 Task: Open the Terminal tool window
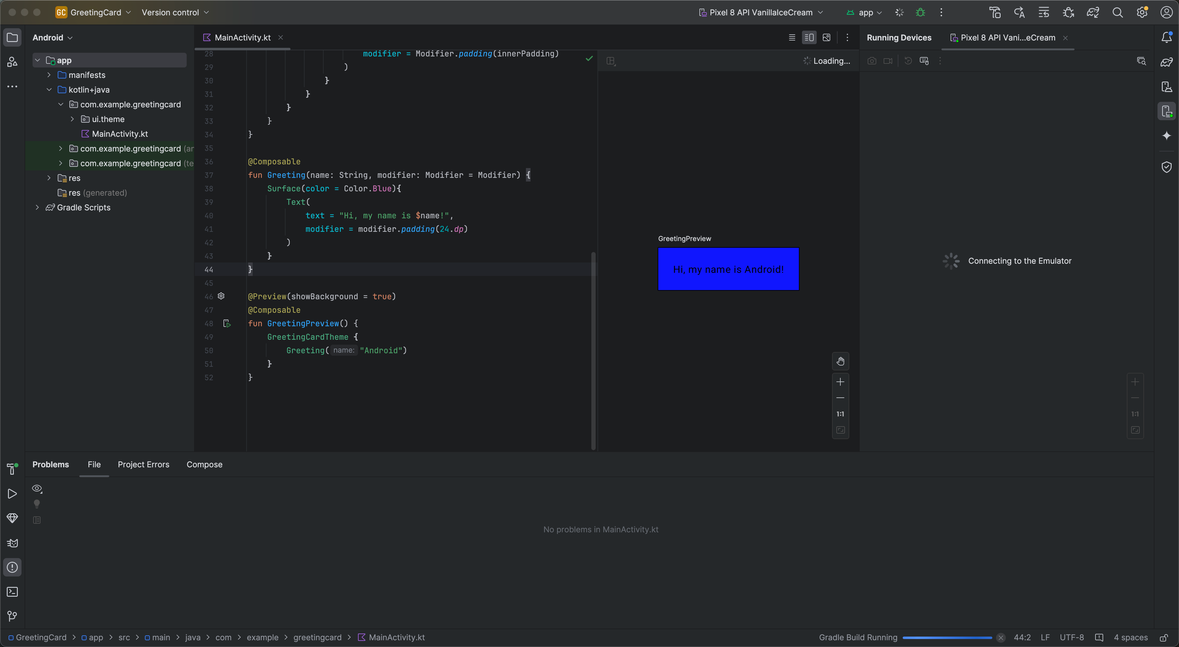tap(12, 592)
